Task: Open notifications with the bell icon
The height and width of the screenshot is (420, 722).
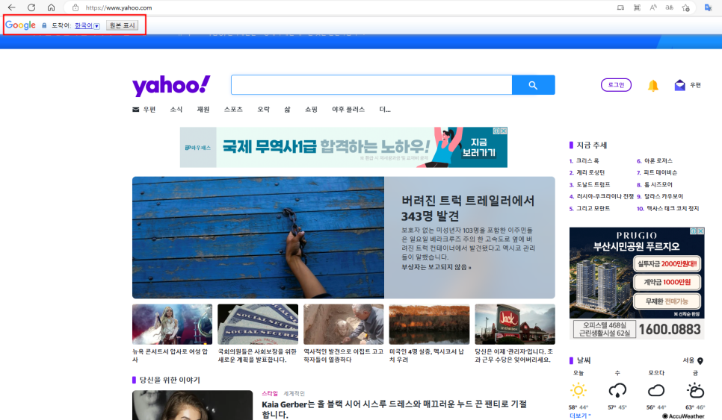Action: pyautogui.click(x=653, y=86)
